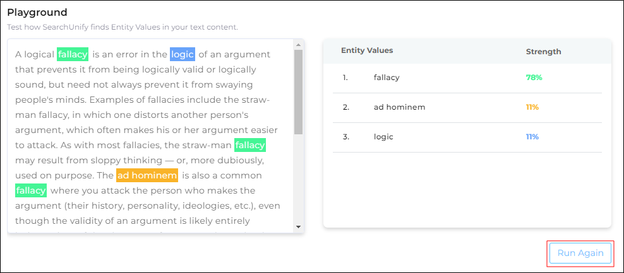This screenshot has height=273, width=624.
Task: Click the scrollbar up arrow in text panel
Action: (x=298, y=45)
